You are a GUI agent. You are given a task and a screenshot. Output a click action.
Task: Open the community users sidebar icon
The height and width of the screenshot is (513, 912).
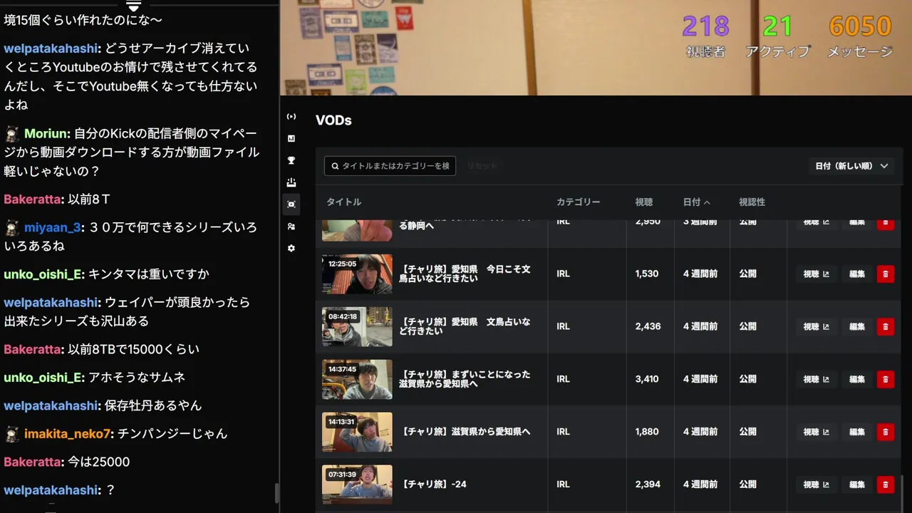291,227
